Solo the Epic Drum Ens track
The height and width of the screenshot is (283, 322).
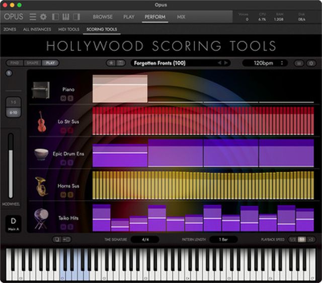(70, 163)
